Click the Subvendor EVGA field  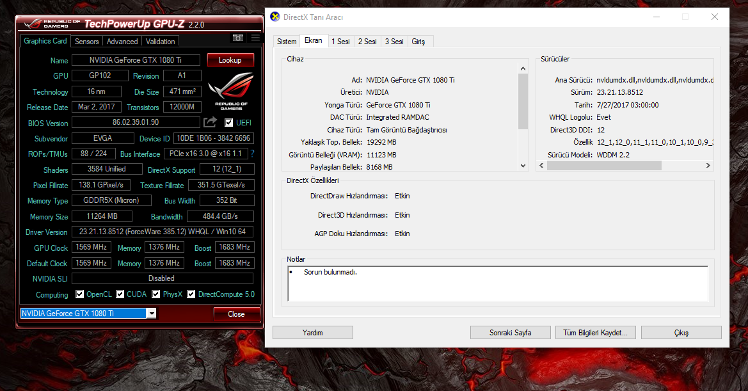click(102, 138)
